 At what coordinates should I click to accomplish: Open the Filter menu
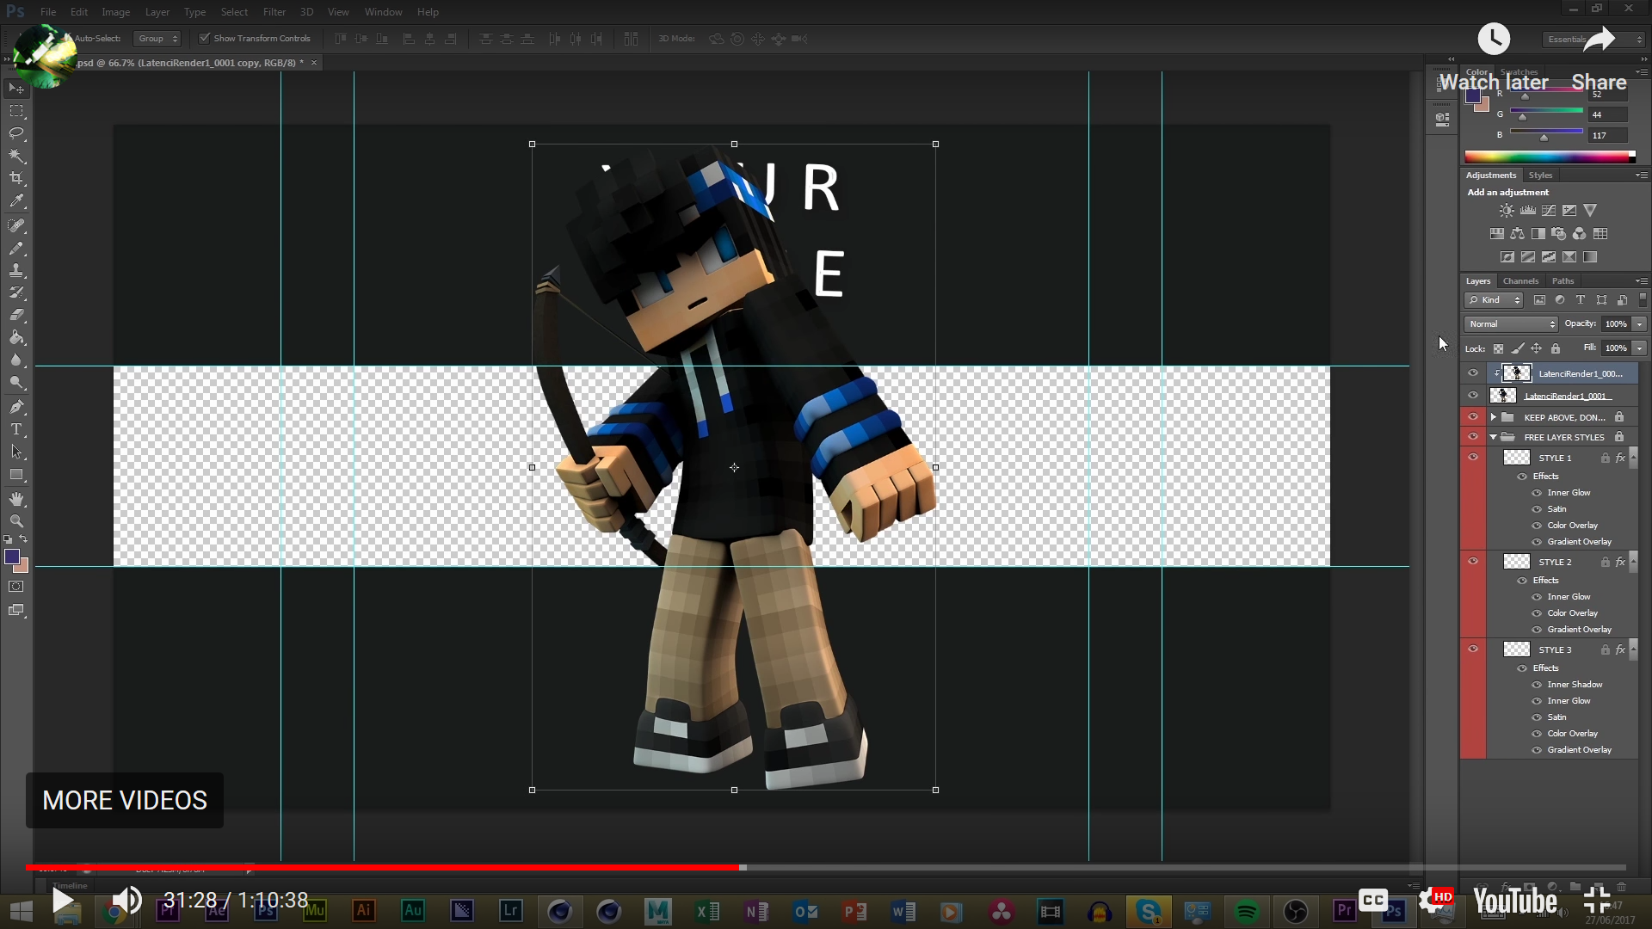pyautogui.click(x=274, y=12)
